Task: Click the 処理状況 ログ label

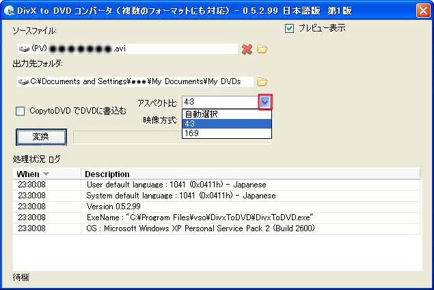Action: tap(36, 159)
